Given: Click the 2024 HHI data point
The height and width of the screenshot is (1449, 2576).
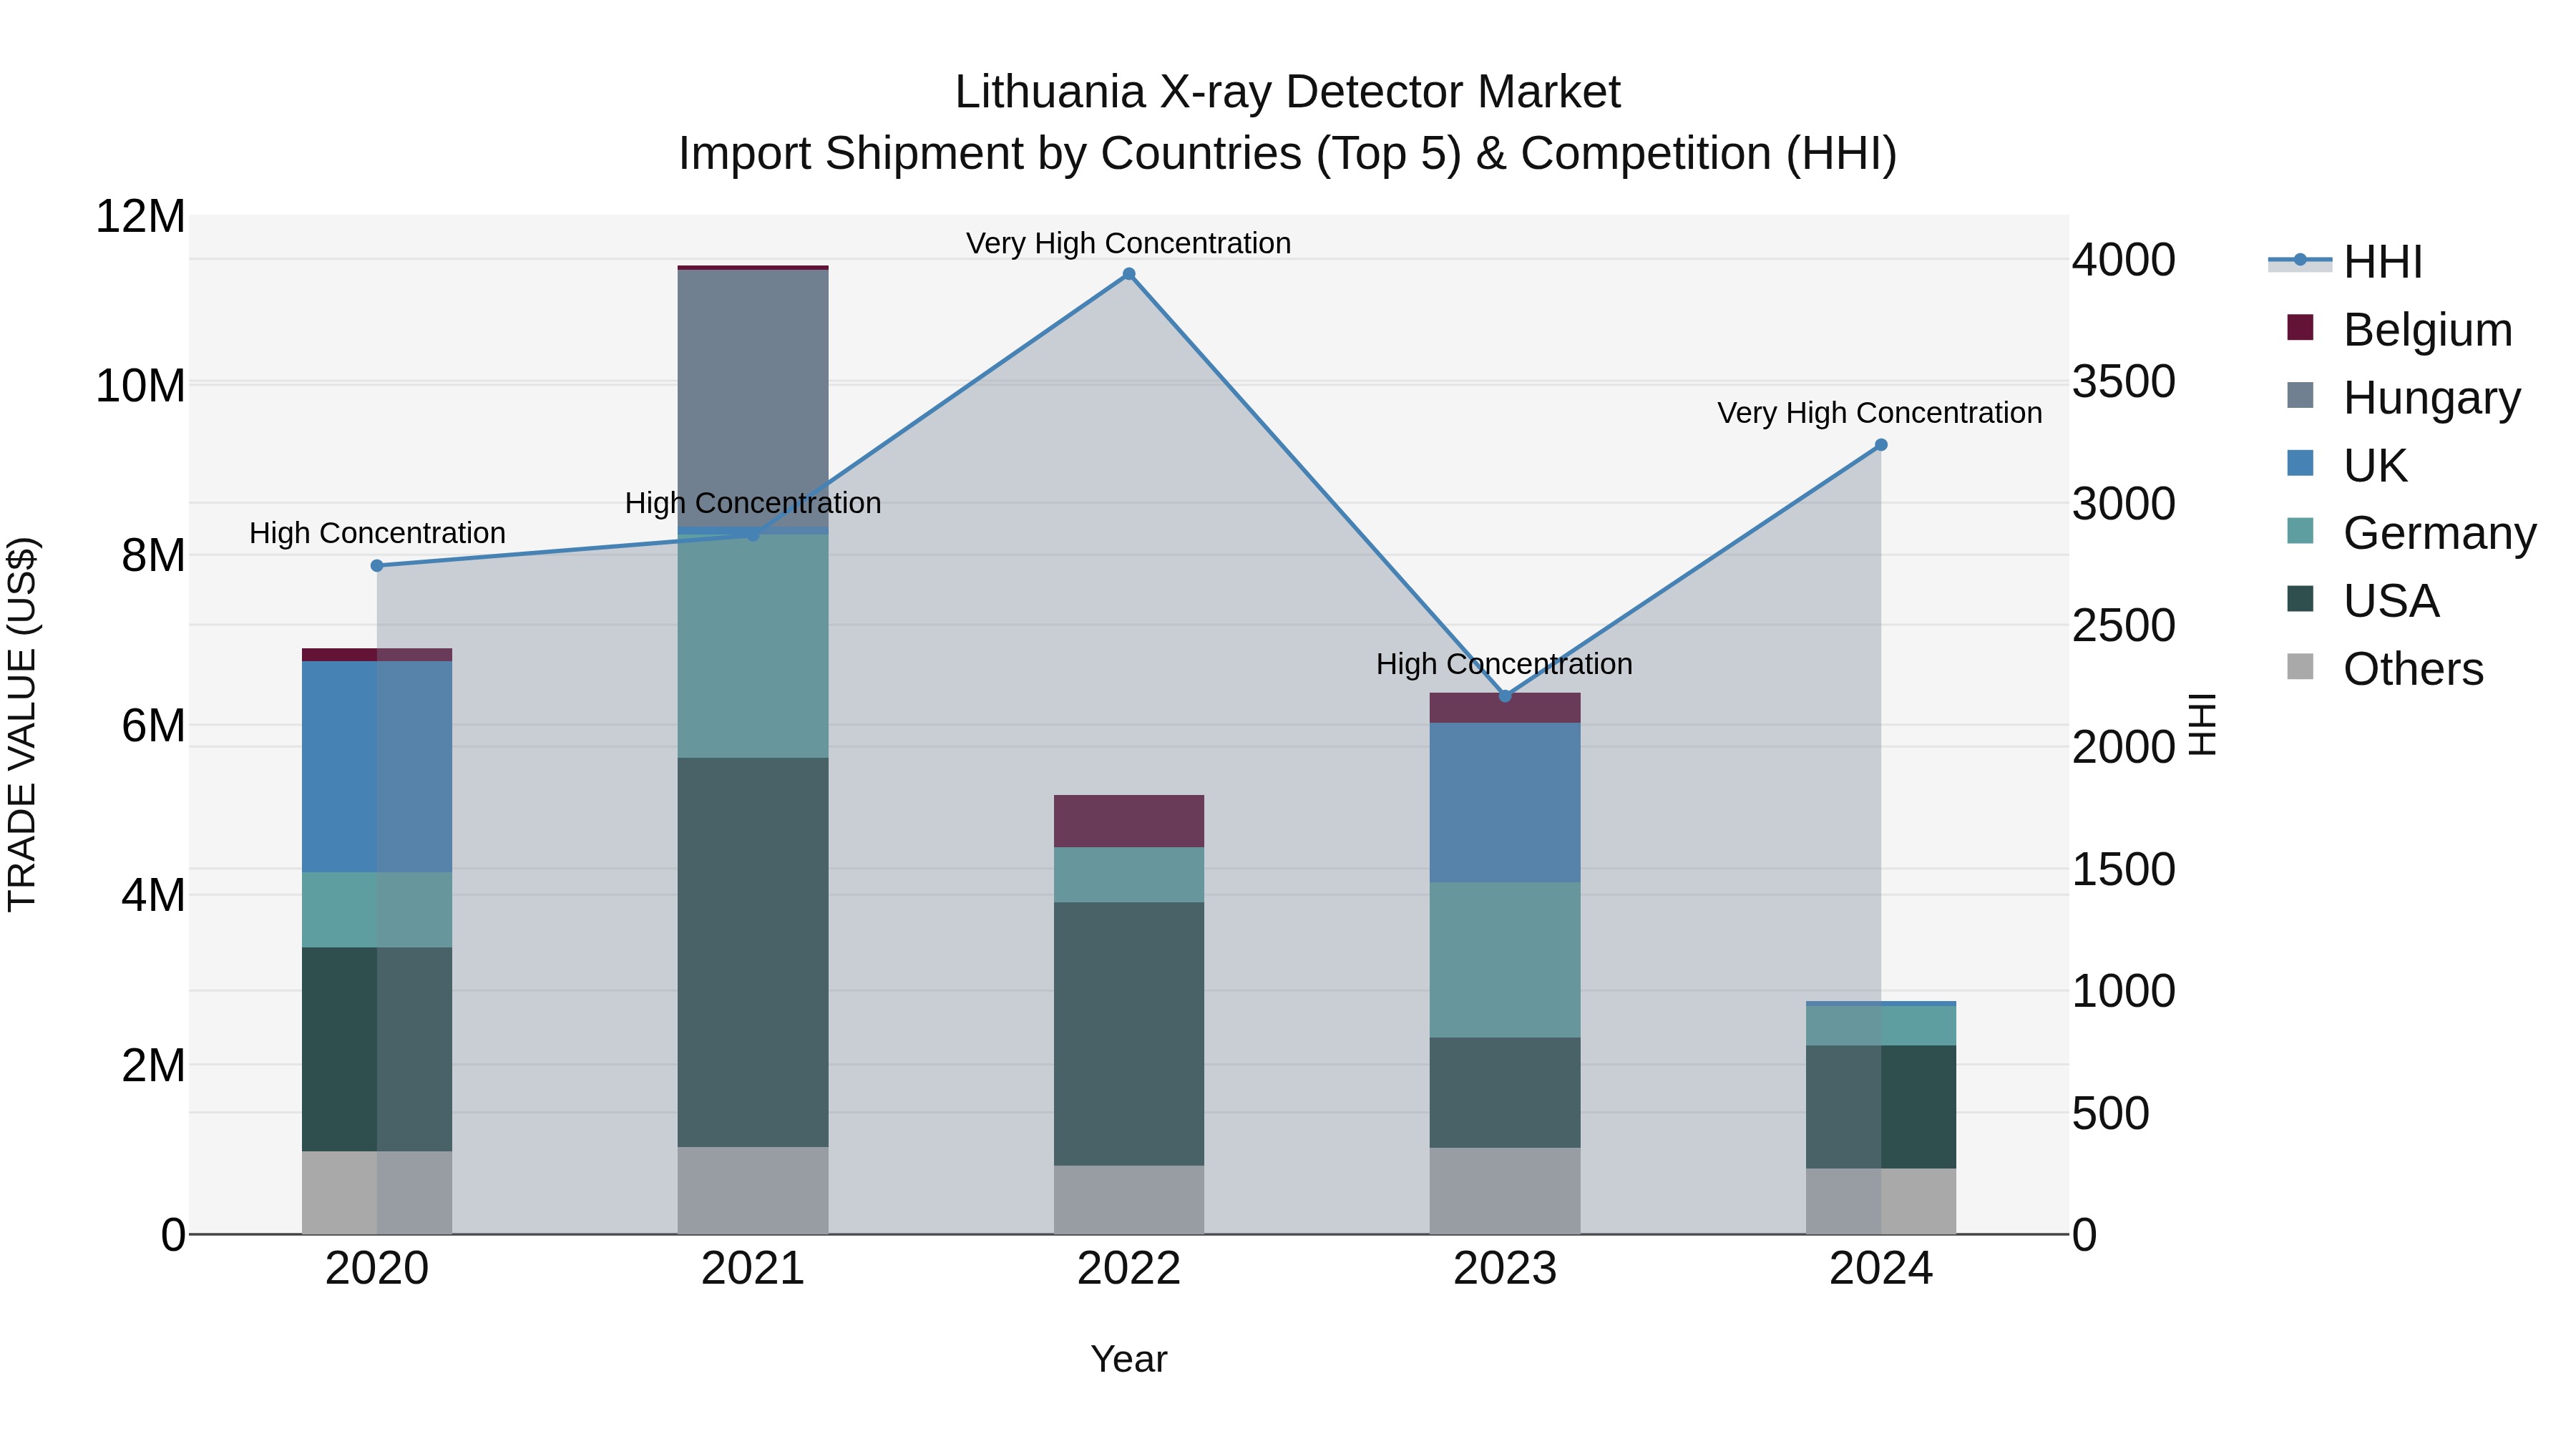Looking at the screenshot, I should tap(1881, 445).
